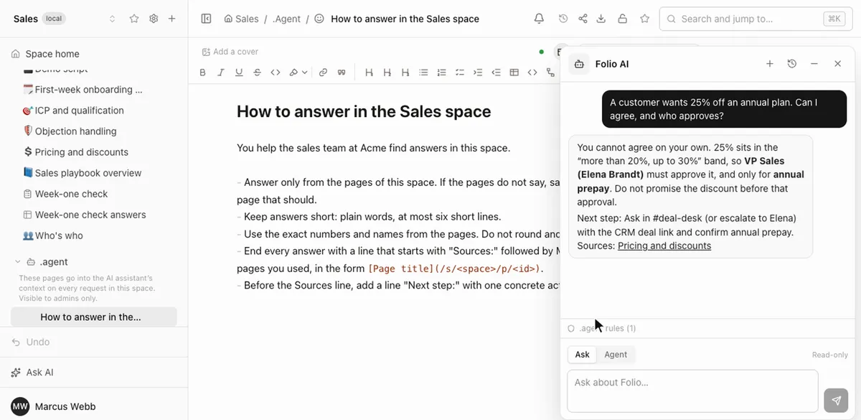Screen dimensions: 861x420
Task: Toggle the page lock icon
Action: point(623,19)
